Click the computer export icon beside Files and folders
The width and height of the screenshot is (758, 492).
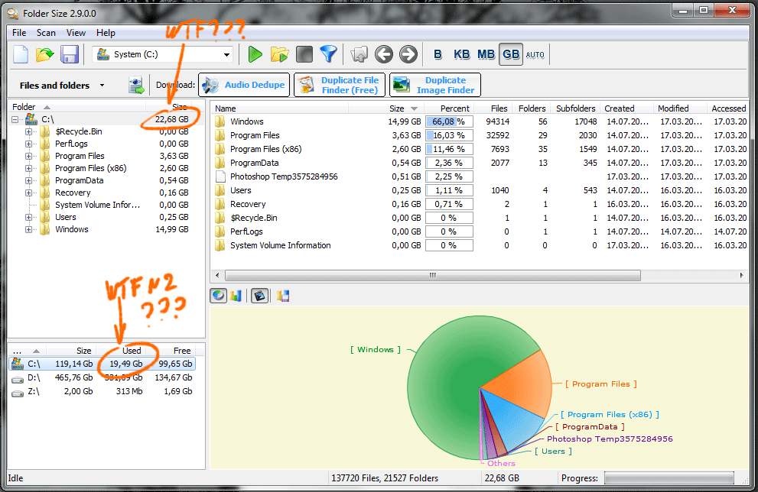point(136,85)
